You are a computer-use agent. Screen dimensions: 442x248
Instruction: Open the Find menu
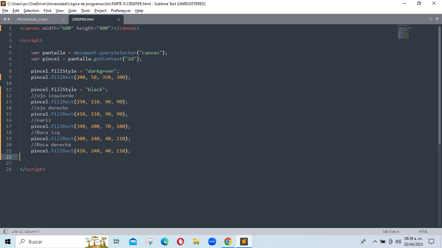click(x=47, y=11)
